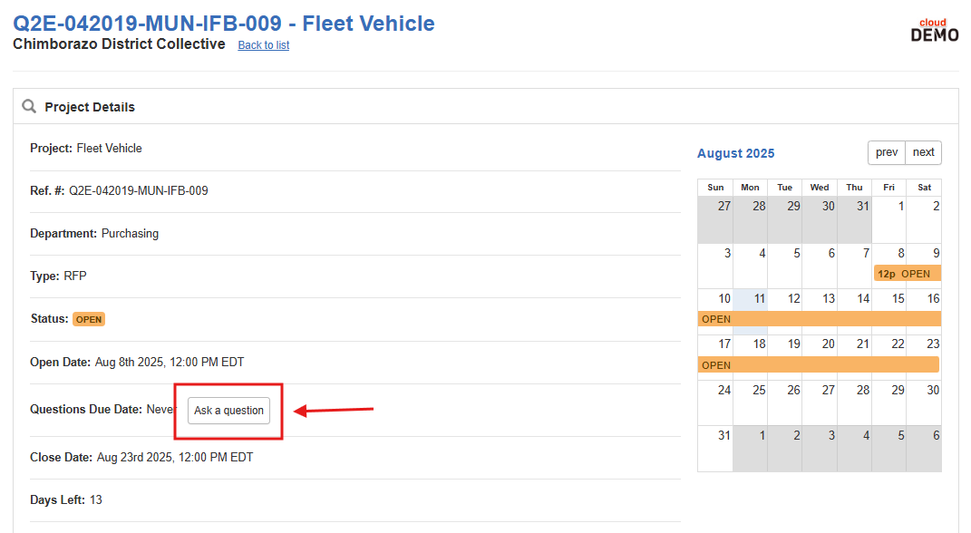Click calendar day 31 in last row
Screen dimensions: 971x533
tap(715, 449)
